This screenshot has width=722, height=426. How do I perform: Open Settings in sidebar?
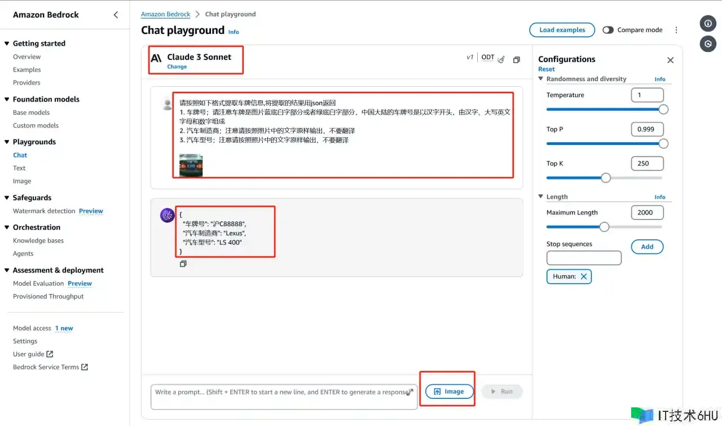[25, 341]
